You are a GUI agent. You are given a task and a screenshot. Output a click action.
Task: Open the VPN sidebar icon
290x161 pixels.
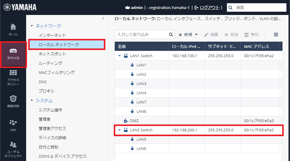[x=13, y=122]
